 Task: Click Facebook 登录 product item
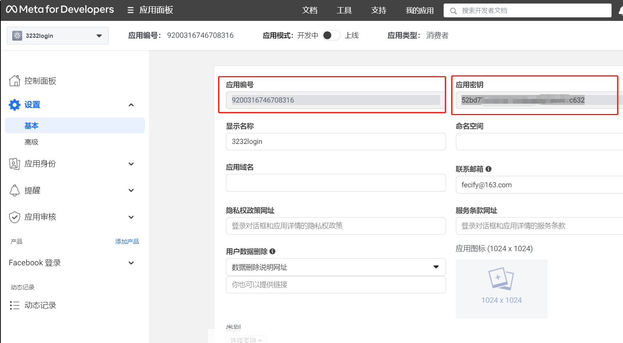pyautogui.click(x=35, y=263)
